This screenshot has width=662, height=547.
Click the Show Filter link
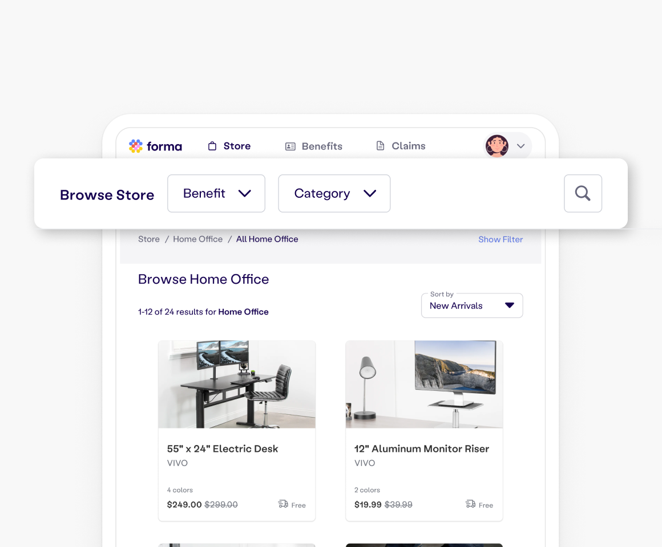[500, 239]
